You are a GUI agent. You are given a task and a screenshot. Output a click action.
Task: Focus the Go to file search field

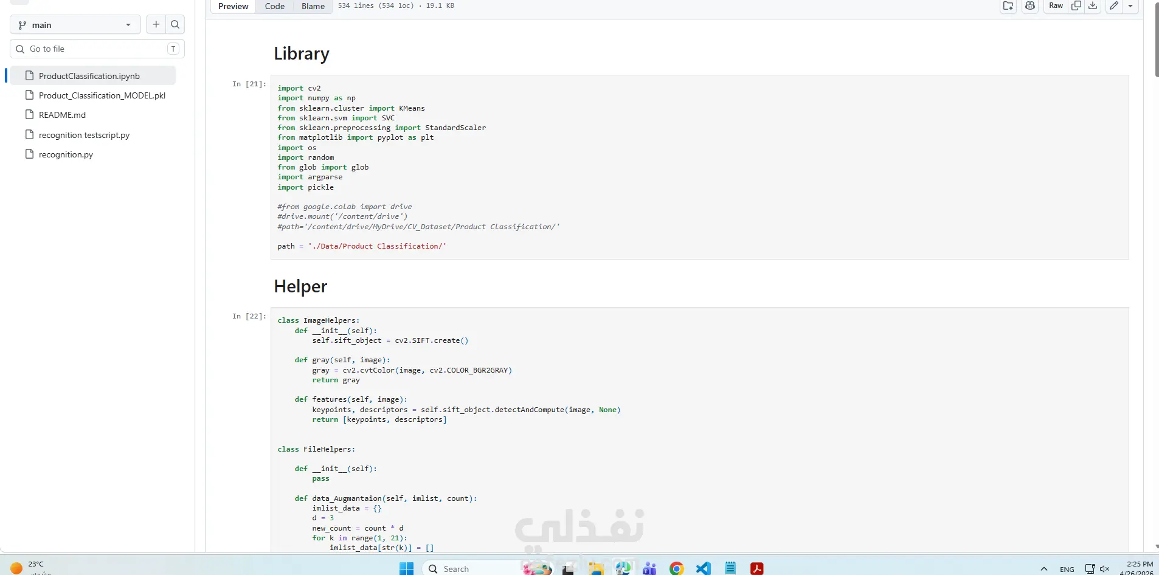(97, 49)
